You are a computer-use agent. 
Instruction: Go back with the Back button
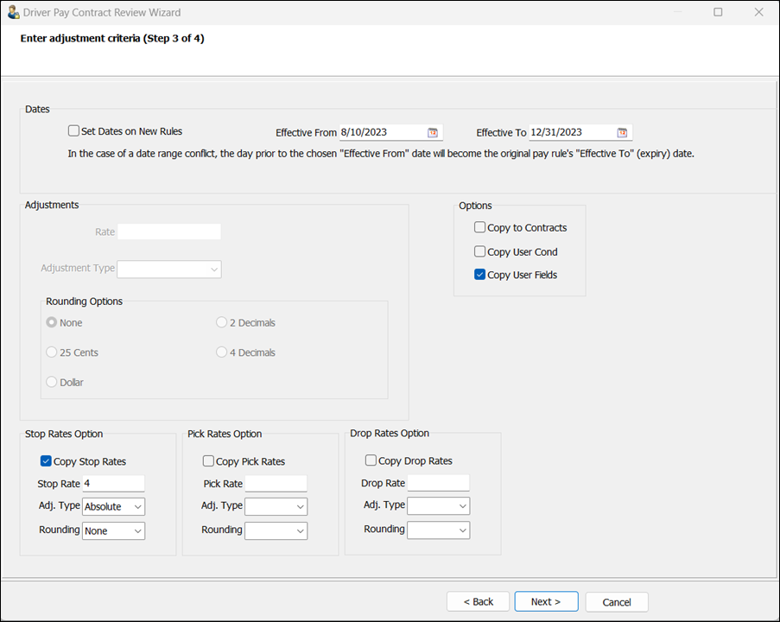coord(478,602)
